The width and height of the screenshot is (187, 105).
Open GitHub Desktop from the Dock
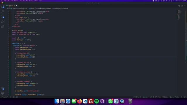[102, 101]
